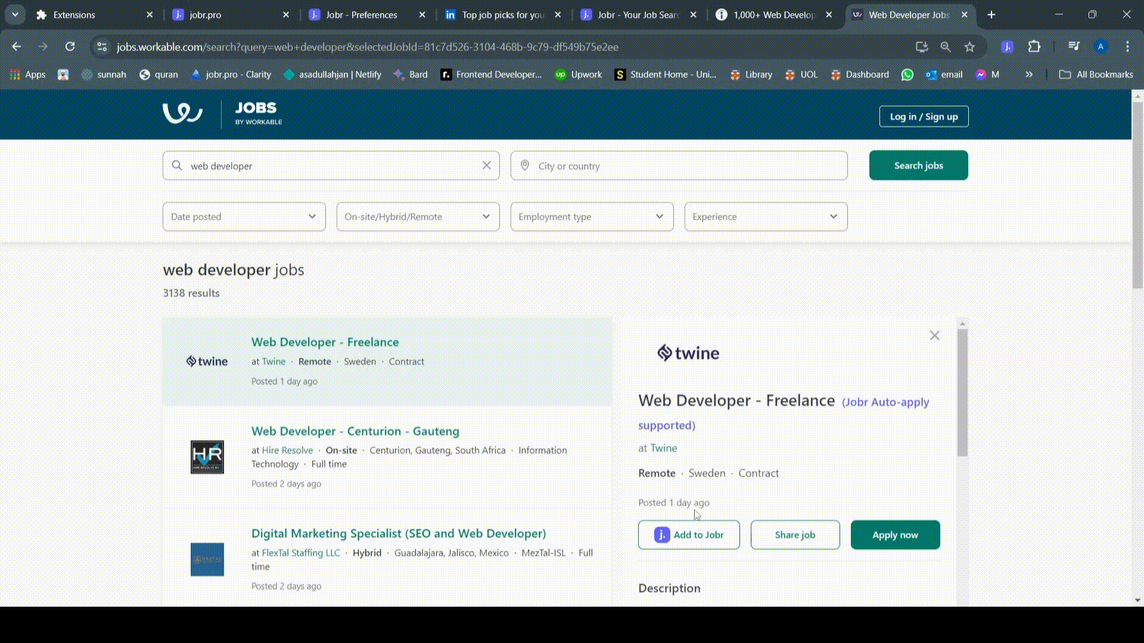
Task: Open the quran bookmark
Action: [158, 74]
